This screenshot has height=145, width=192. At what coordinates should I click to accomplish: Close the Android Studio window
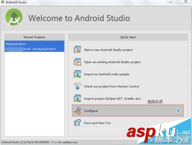click(186, 2)
